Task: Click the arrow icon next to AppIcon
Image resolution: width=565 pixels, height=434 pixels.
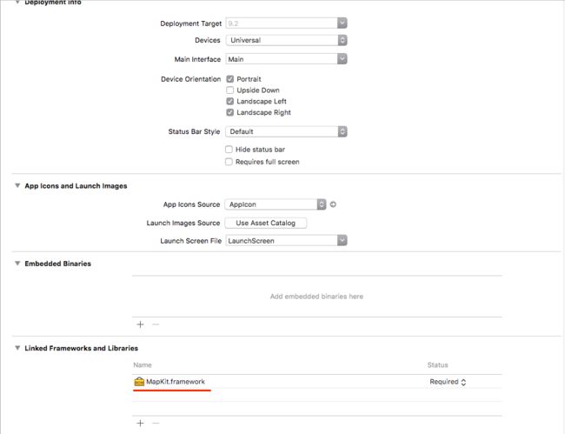Action: click(333, 204)
